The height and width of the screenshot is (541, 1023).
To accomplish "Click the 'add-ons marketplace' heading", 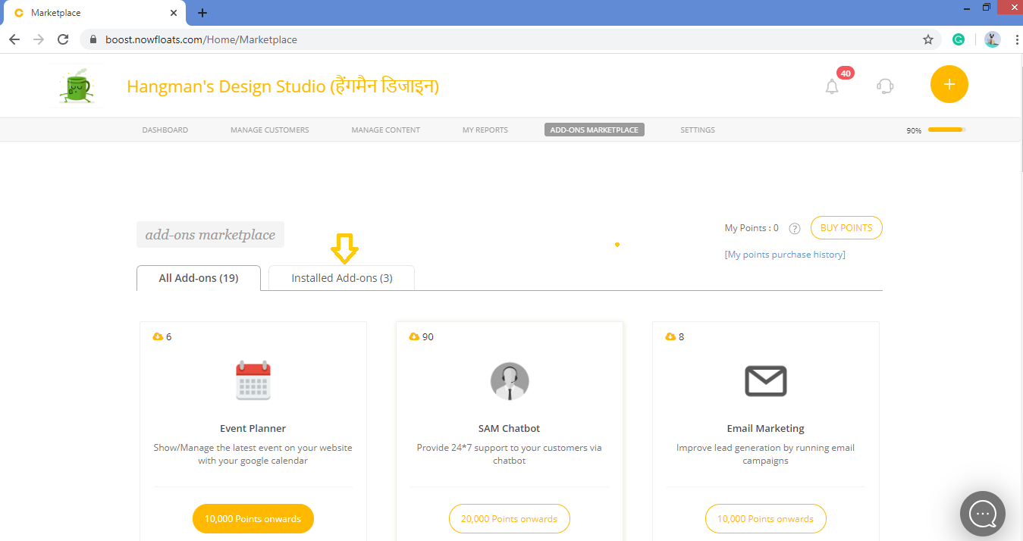I will click(210, 235).
